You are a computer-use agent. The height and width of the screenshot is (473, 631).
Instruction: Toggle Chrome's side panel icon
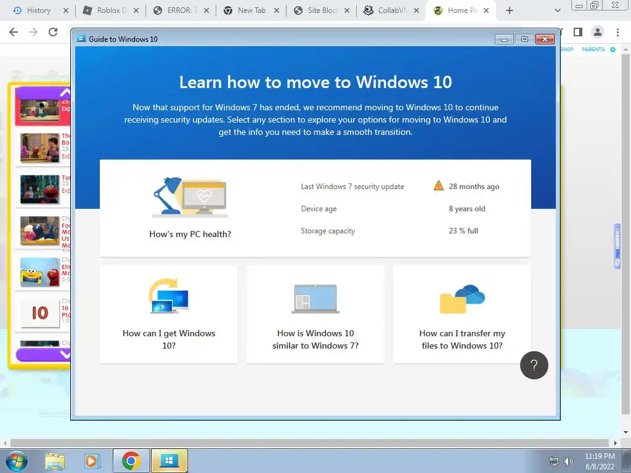point(578,32)
